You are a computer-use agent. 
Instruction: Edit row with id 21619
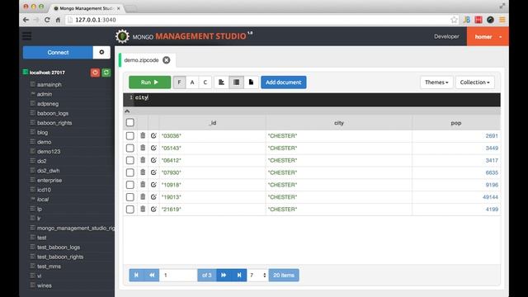tap(153, 209)
